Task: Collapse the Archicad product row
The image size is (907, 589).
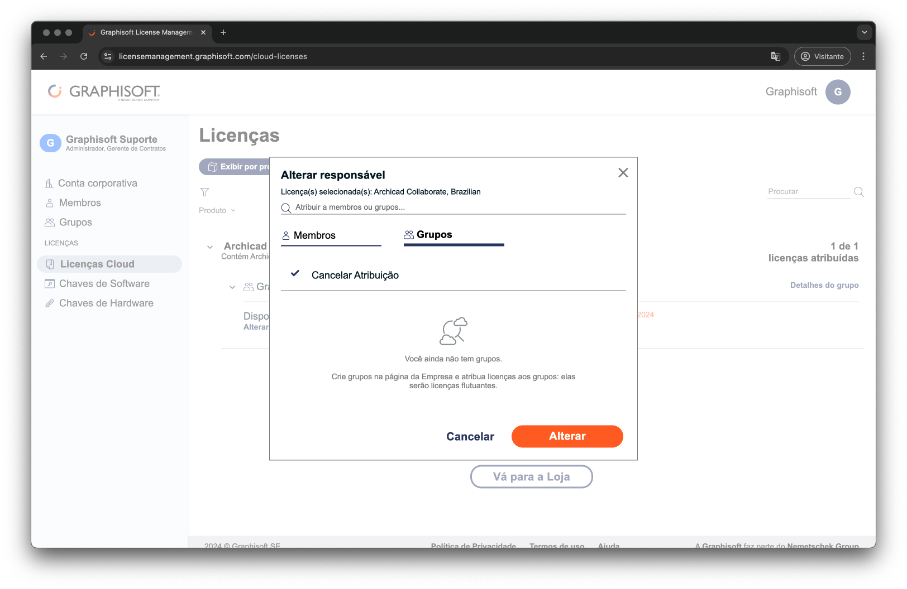Action: (210, 247)
